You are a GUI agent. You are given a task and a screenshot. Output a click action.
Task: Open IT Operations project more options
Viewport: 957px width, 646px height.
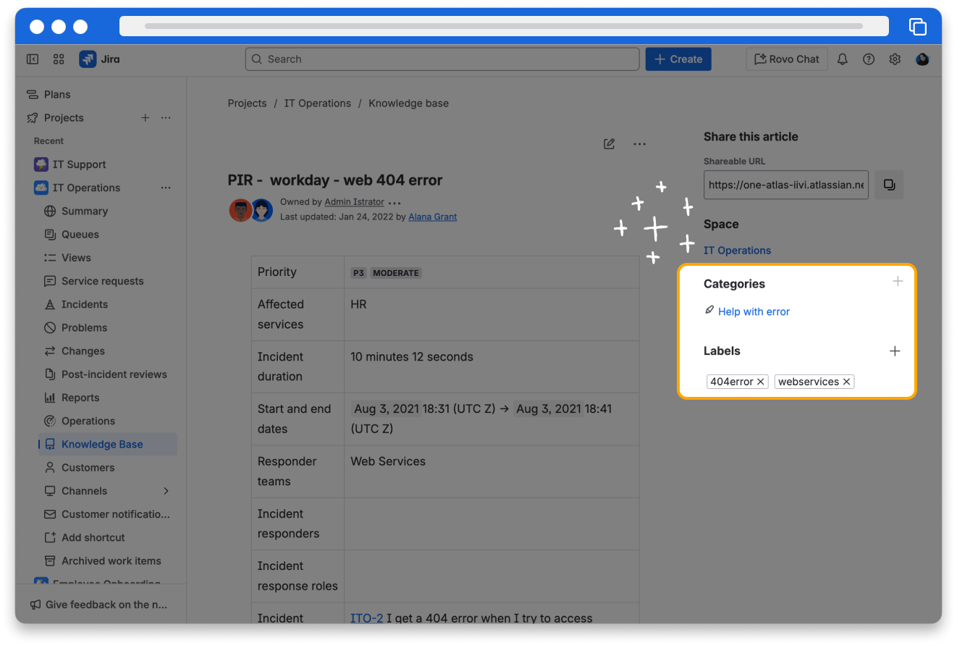pos(166,188)
